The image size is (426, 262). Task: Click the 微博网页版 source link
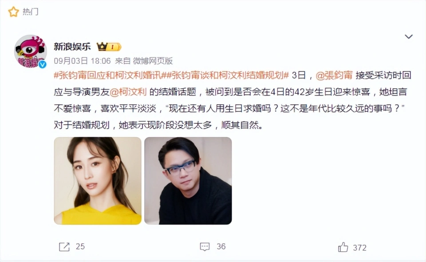153,61
